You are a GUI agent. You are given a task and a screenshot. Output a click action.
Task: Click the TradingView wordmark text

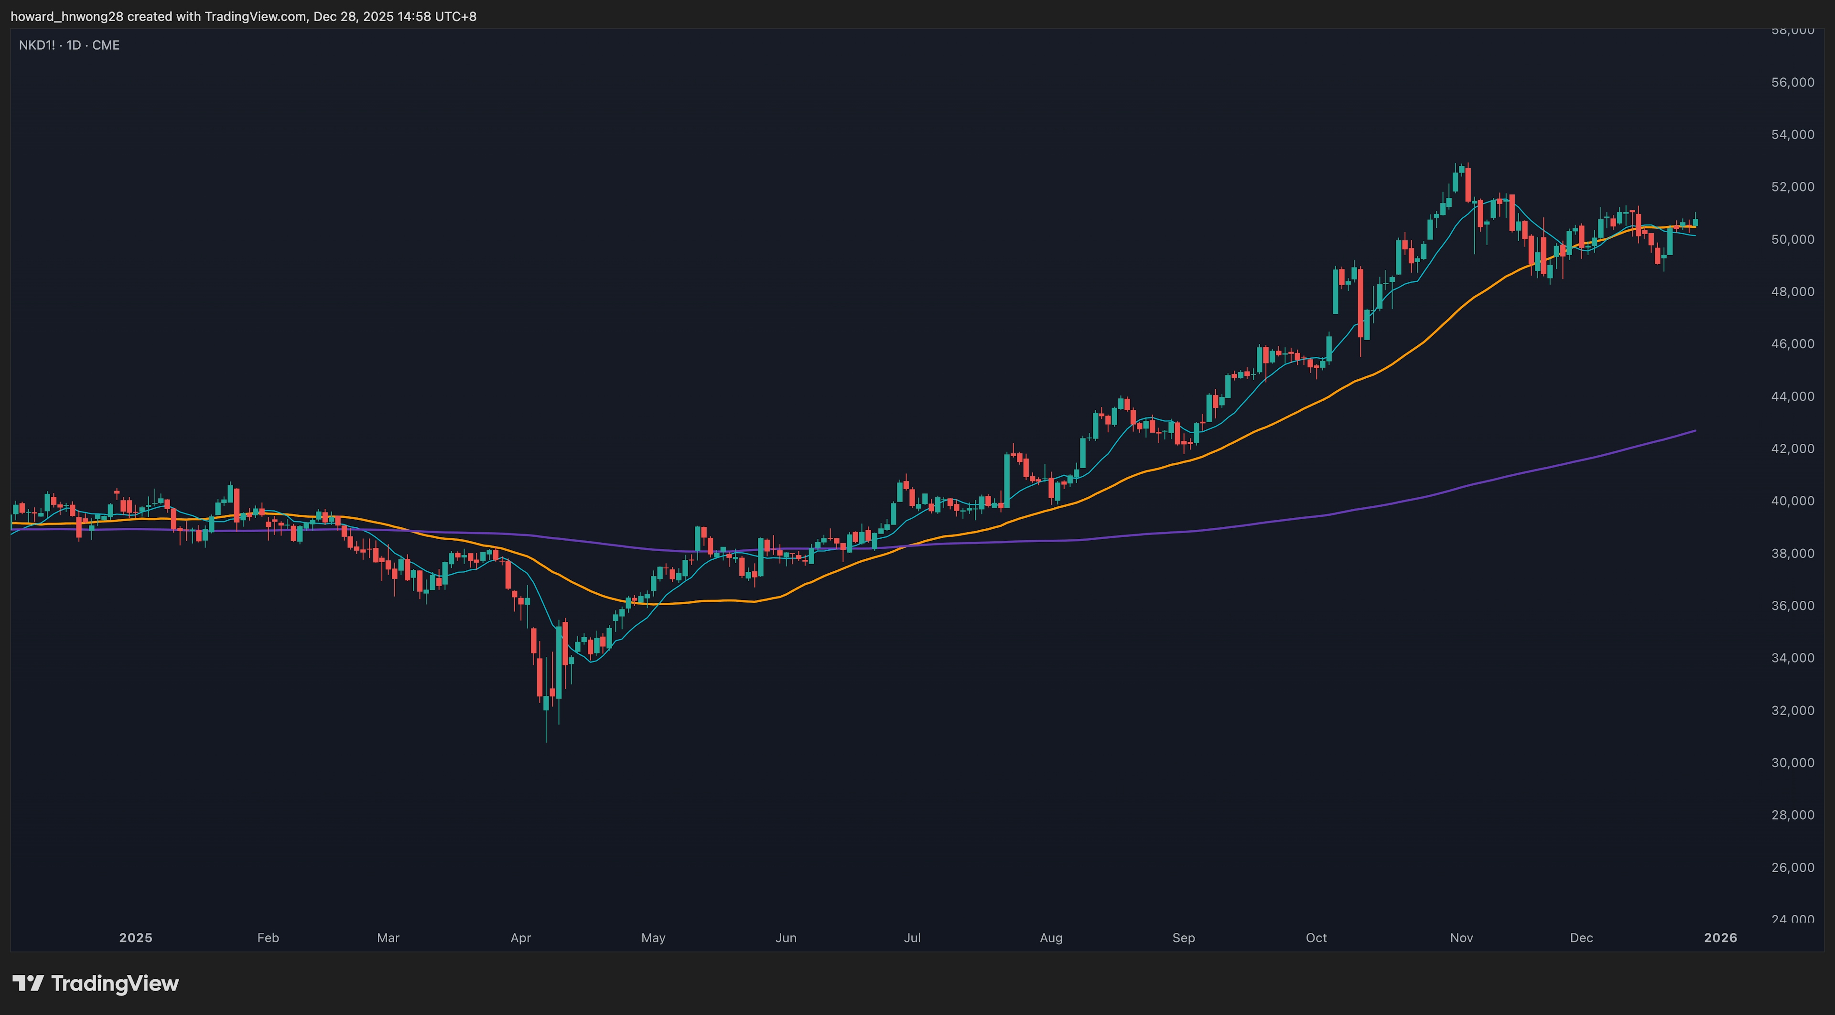(x=115, y=983)
